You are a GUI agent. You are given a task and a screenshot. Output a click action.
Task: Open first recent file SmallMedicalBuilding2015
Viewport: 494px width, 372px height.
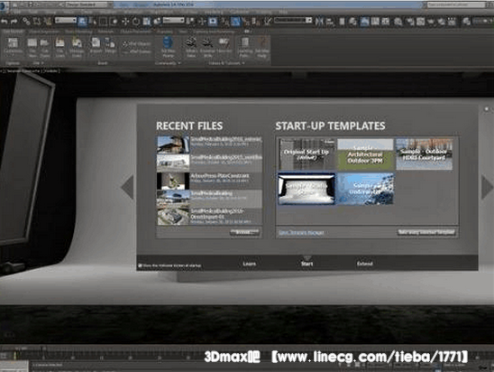209,144
